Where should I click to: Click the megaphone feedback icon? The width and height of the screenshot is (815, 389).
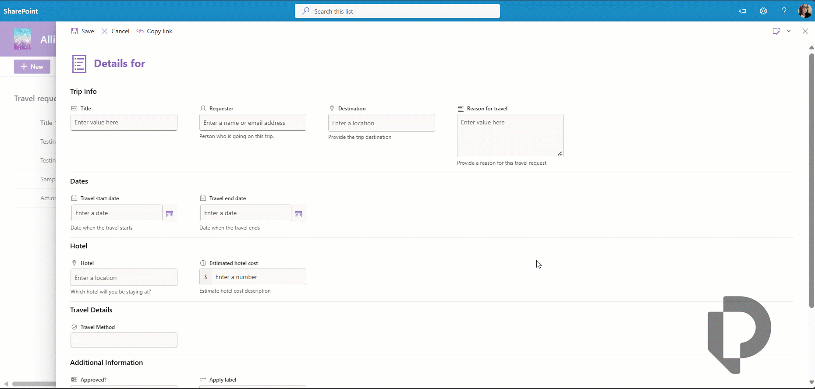[x=742, y=11]
